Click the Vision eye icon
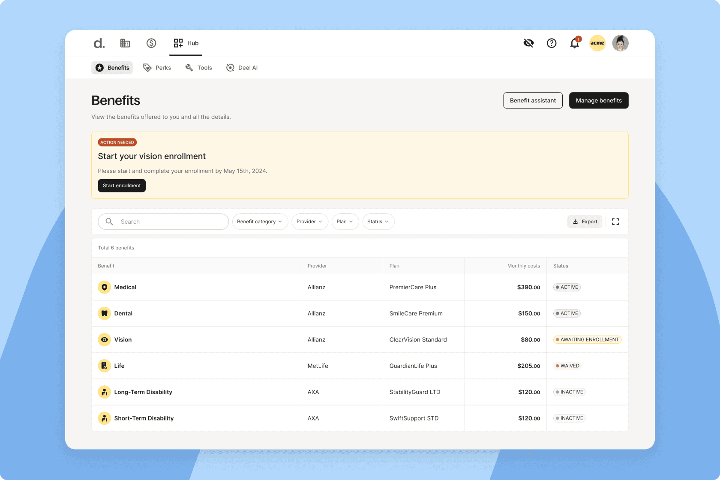 [104, 339]
